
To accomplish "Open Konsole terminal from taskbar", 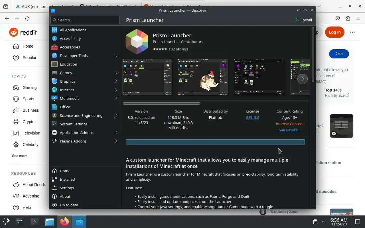I will point(35,221).
